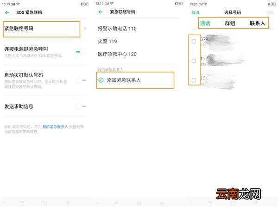Go back from SOS 紧急联络 screen

pos(7,12)
